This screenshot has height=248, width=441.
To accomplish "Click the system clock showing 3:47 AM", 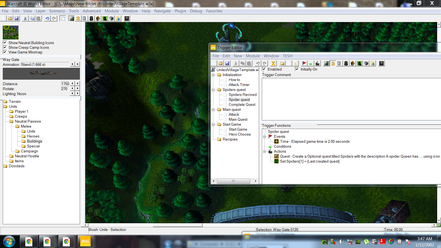I will (x=424, y=239).
